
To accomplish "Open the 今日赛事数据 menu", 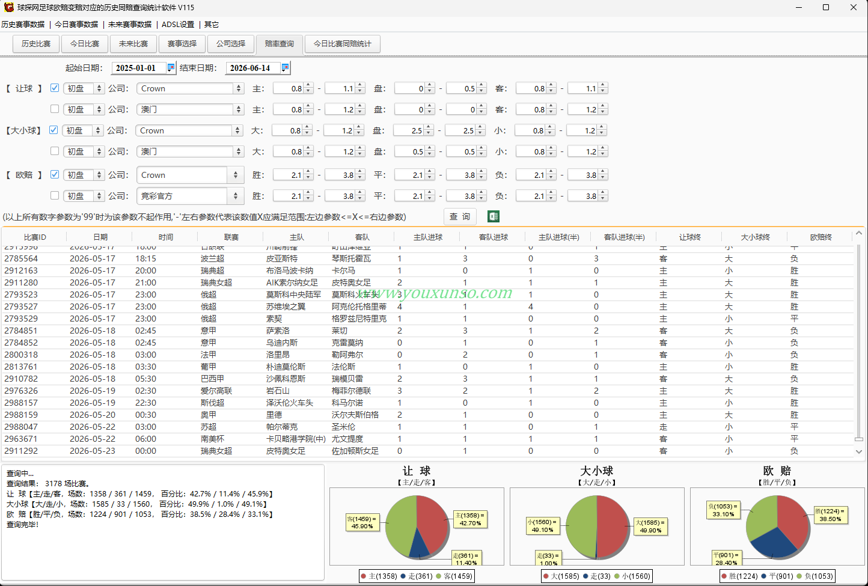I will (x=76, y=25).
